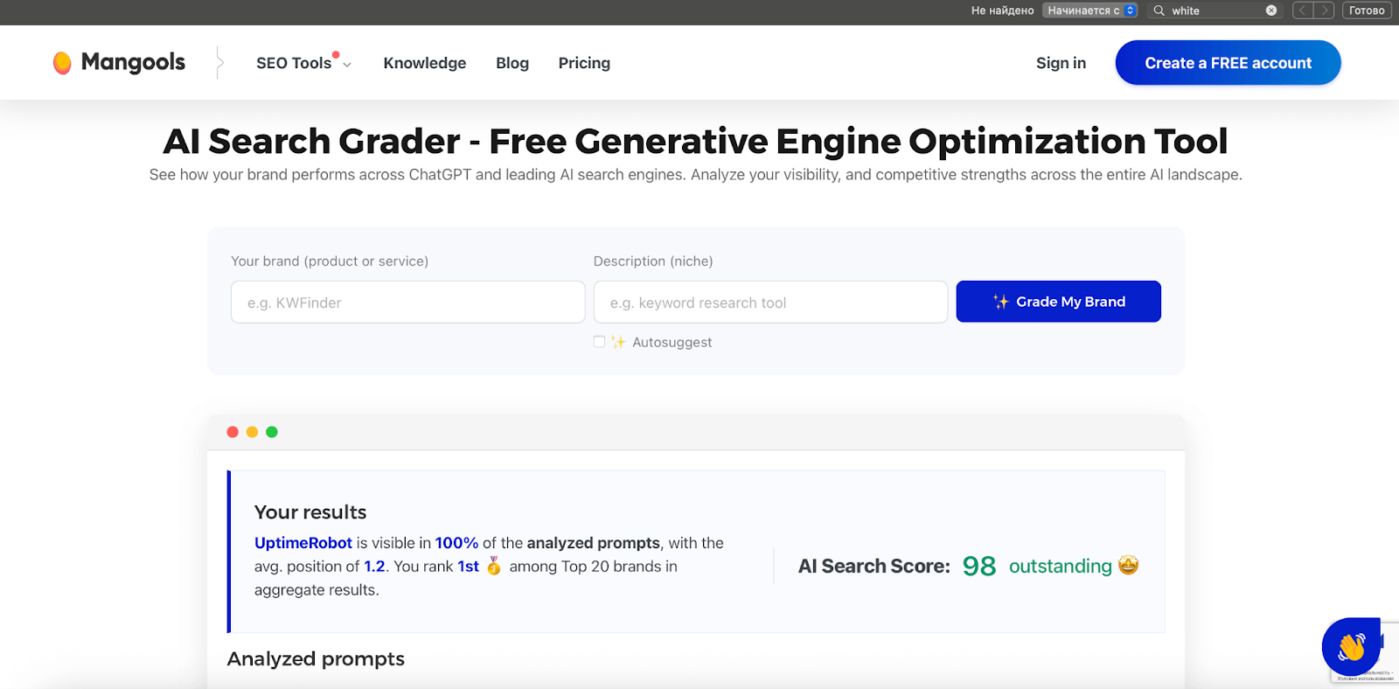Viewport: 1399px width, 689px height.
Task: Click the Analyzed prompts heading
Action: [316, 659]
